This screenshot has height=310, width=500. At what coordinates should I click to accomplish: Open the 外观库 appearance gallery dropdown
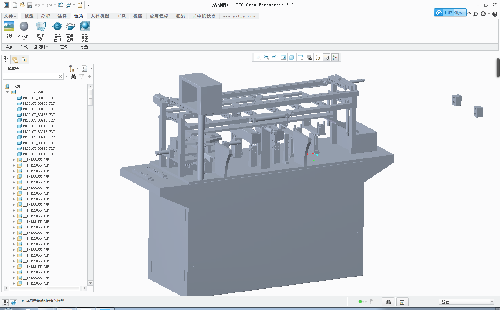pos(24,40)
